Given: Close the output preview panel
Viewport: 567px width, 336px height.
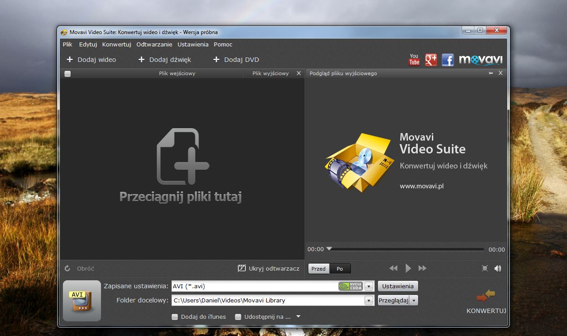Looking at the screenshot, I should [501, 73].
